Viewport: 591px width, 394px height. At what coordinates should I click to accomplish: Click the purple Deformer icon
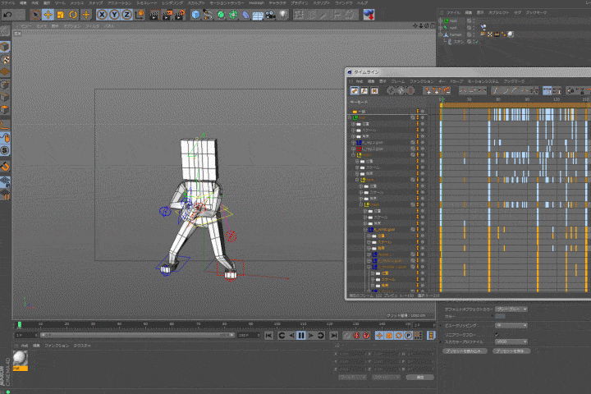tap(245, 15)
